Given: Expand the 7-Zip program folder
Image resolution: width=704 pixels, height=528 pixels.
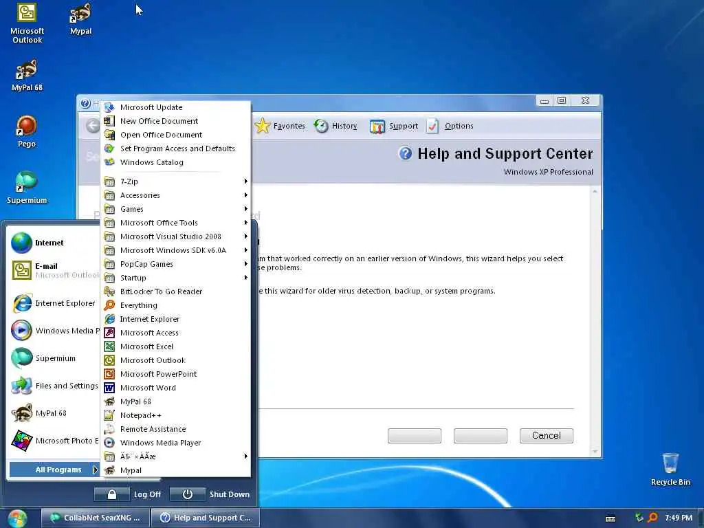Looking at the screenshot, I should (175, 181).
